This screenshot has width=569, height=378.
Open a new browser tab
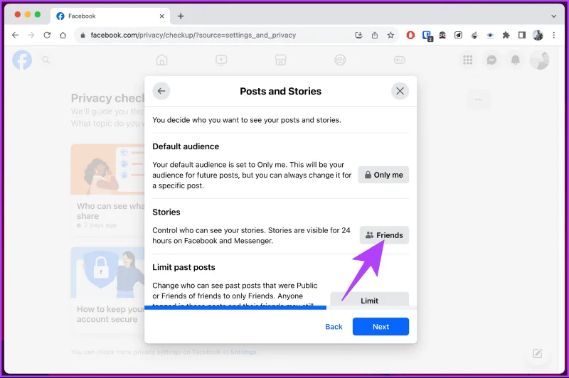pos(181,16)
